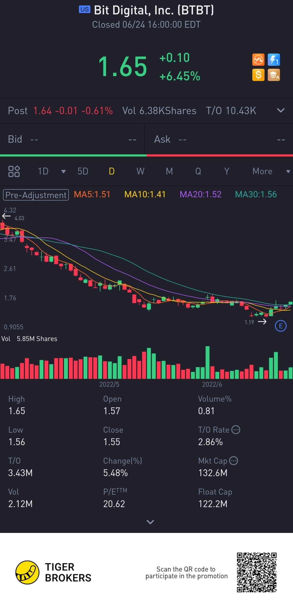Tap the Float Cap value 122.2M
This screenshot has height=612, width=293.
tap(213, 504)
